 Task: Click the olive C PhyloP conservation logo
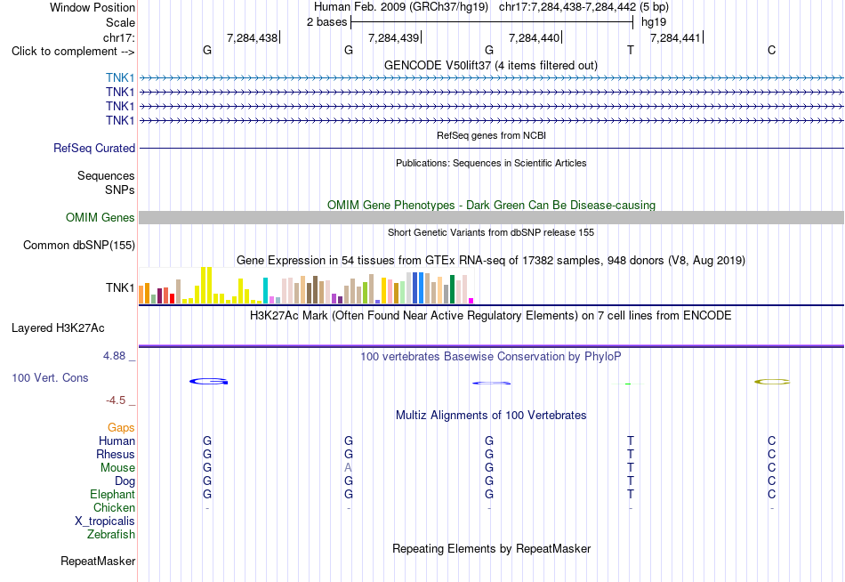pos(772,382)
